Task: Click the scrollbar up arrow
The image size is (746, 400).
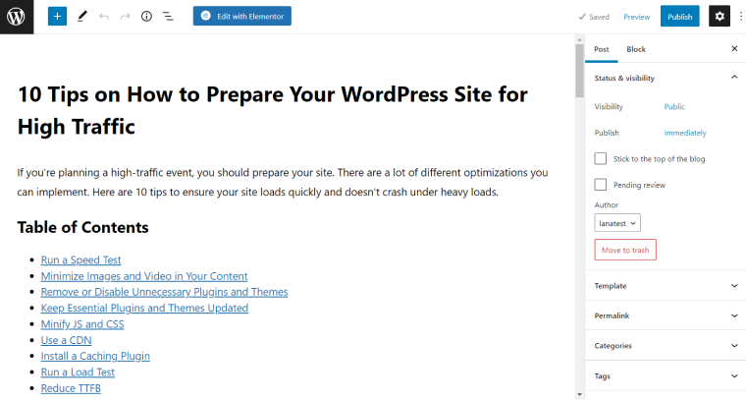Action: pyautogui.click(x=579, y=39)
